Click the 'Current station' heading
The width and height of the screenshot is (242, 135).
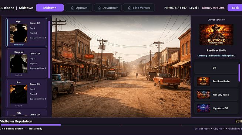point(216,20)
